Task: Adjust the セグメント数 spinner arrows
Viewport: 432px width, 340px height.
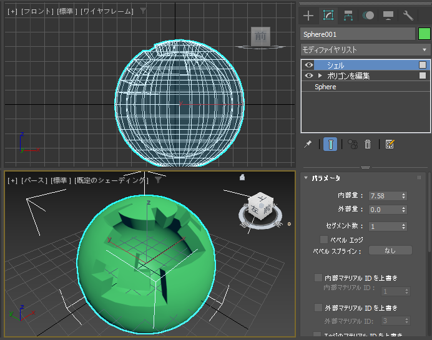Action: click(404, 226)
